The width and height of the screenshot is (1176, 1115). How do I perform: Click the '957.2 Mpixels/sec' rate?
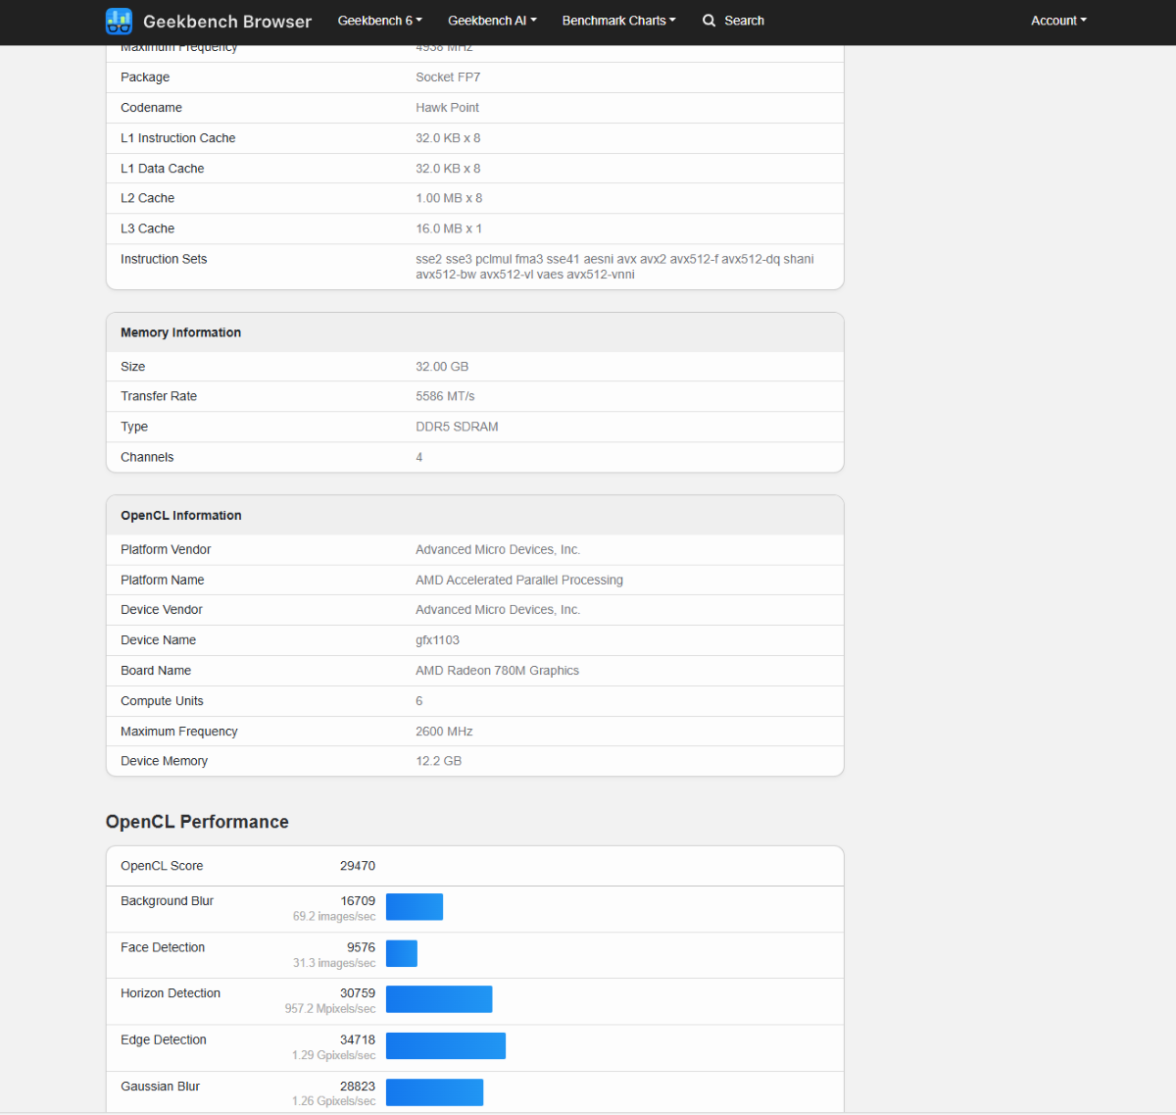[330, 1009]
